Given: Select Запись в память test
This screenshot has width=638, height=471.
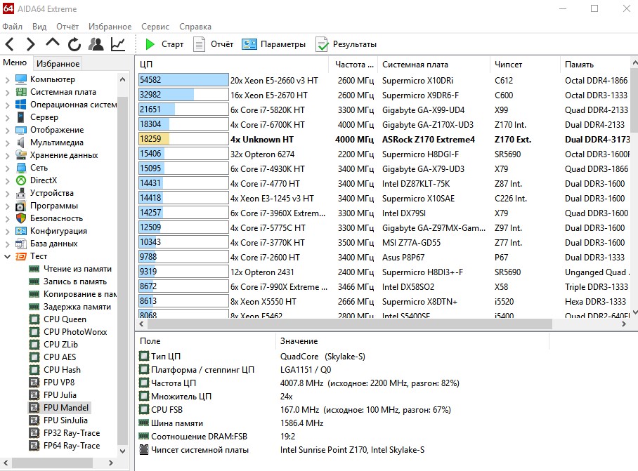Looking at the screenshot, I should [75, 281].
